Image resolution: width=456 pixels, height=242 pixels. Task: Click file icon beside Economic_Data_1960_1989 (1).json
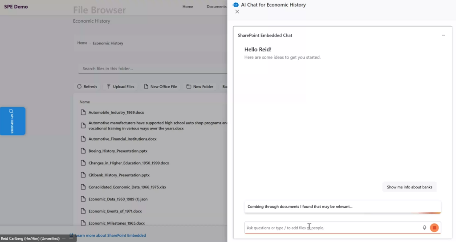coord(83,199)
